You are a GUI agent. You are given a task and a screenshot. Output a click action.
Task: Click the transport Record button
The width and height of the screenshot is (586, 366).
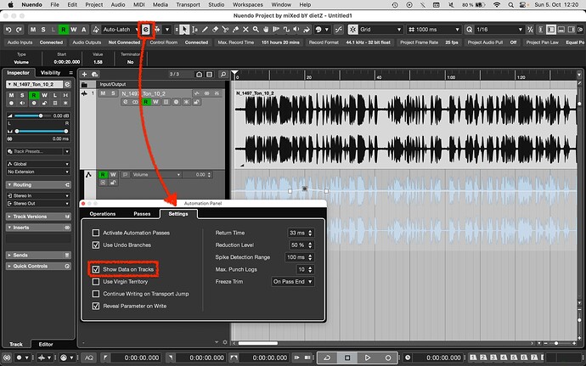tap(388, 358)
